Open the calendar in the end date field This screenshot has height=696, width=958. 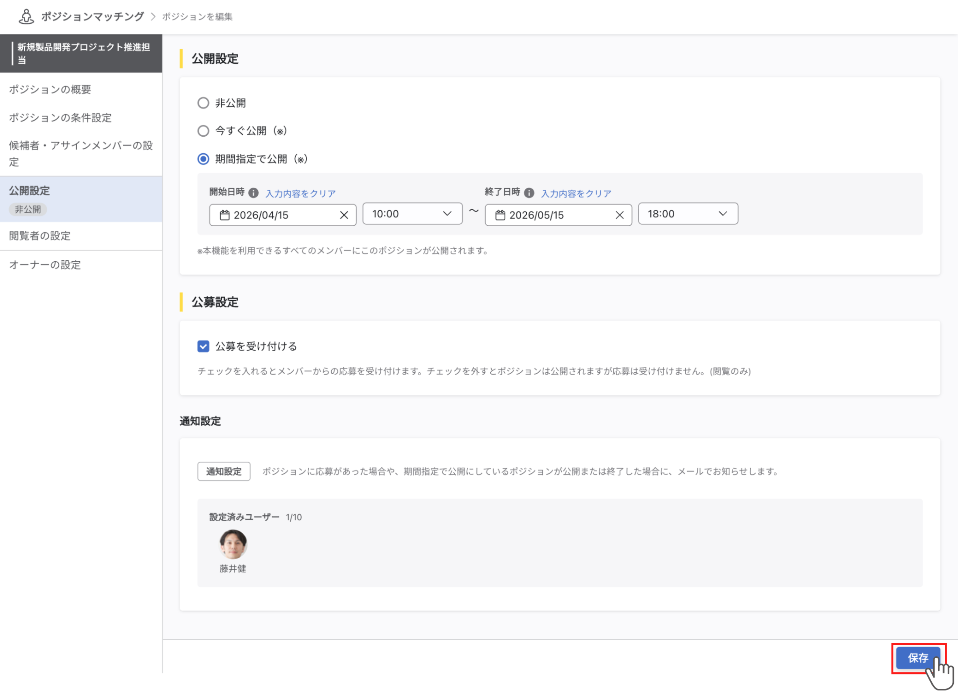[501, 215]
